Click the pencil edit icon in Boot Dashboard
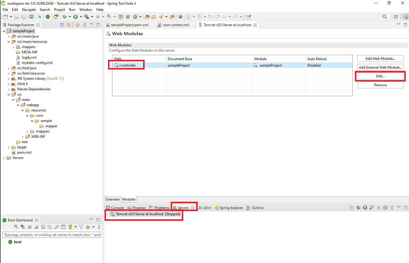This screenshot has height=263, width=409. coord(57,227)
